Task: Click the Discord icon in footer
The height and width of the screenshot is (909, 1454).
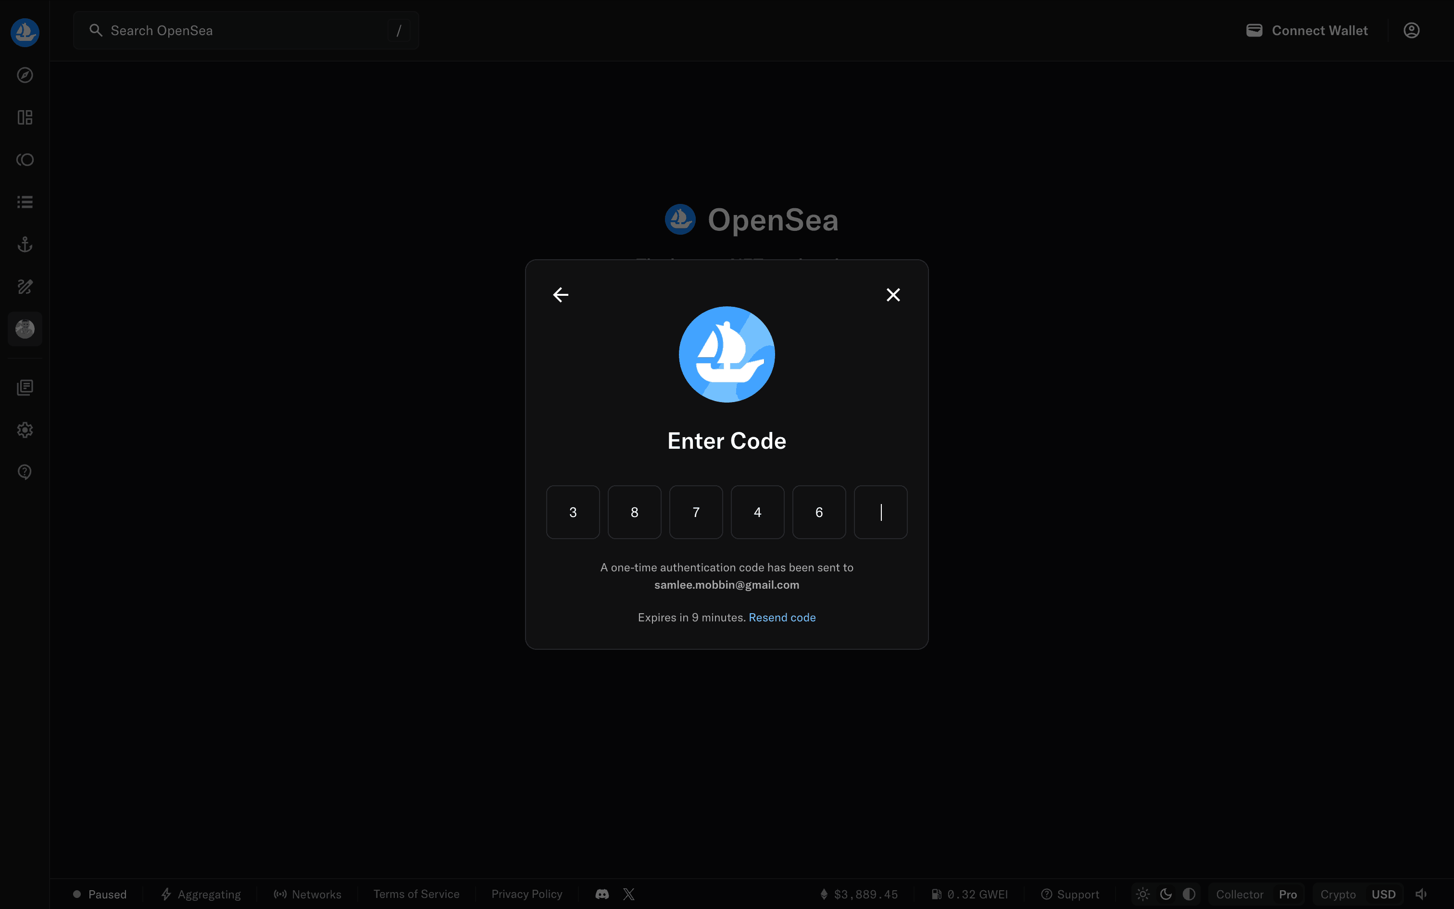Action: click(x=602, y=894)
